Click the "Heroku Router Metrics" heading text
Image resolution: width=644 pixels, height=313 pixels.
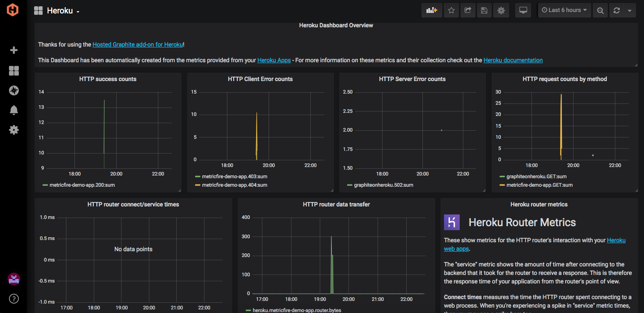(522, 223)
